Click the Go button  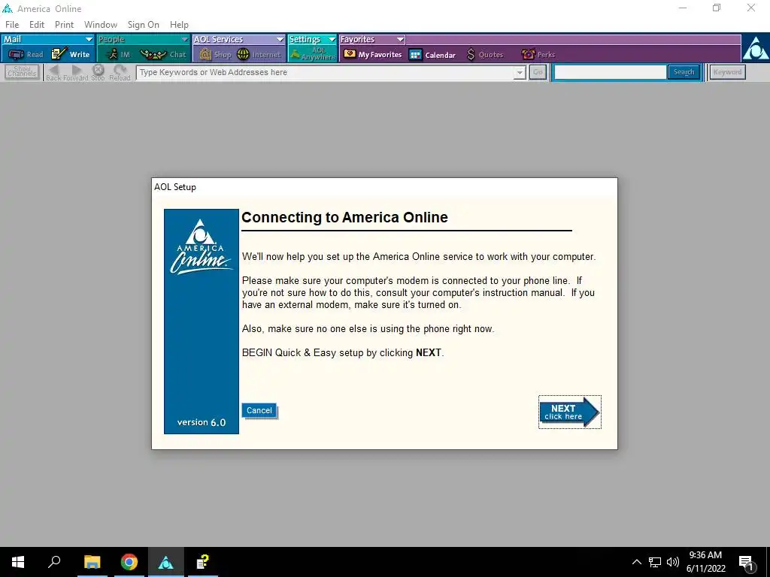(x=538, y=73)
